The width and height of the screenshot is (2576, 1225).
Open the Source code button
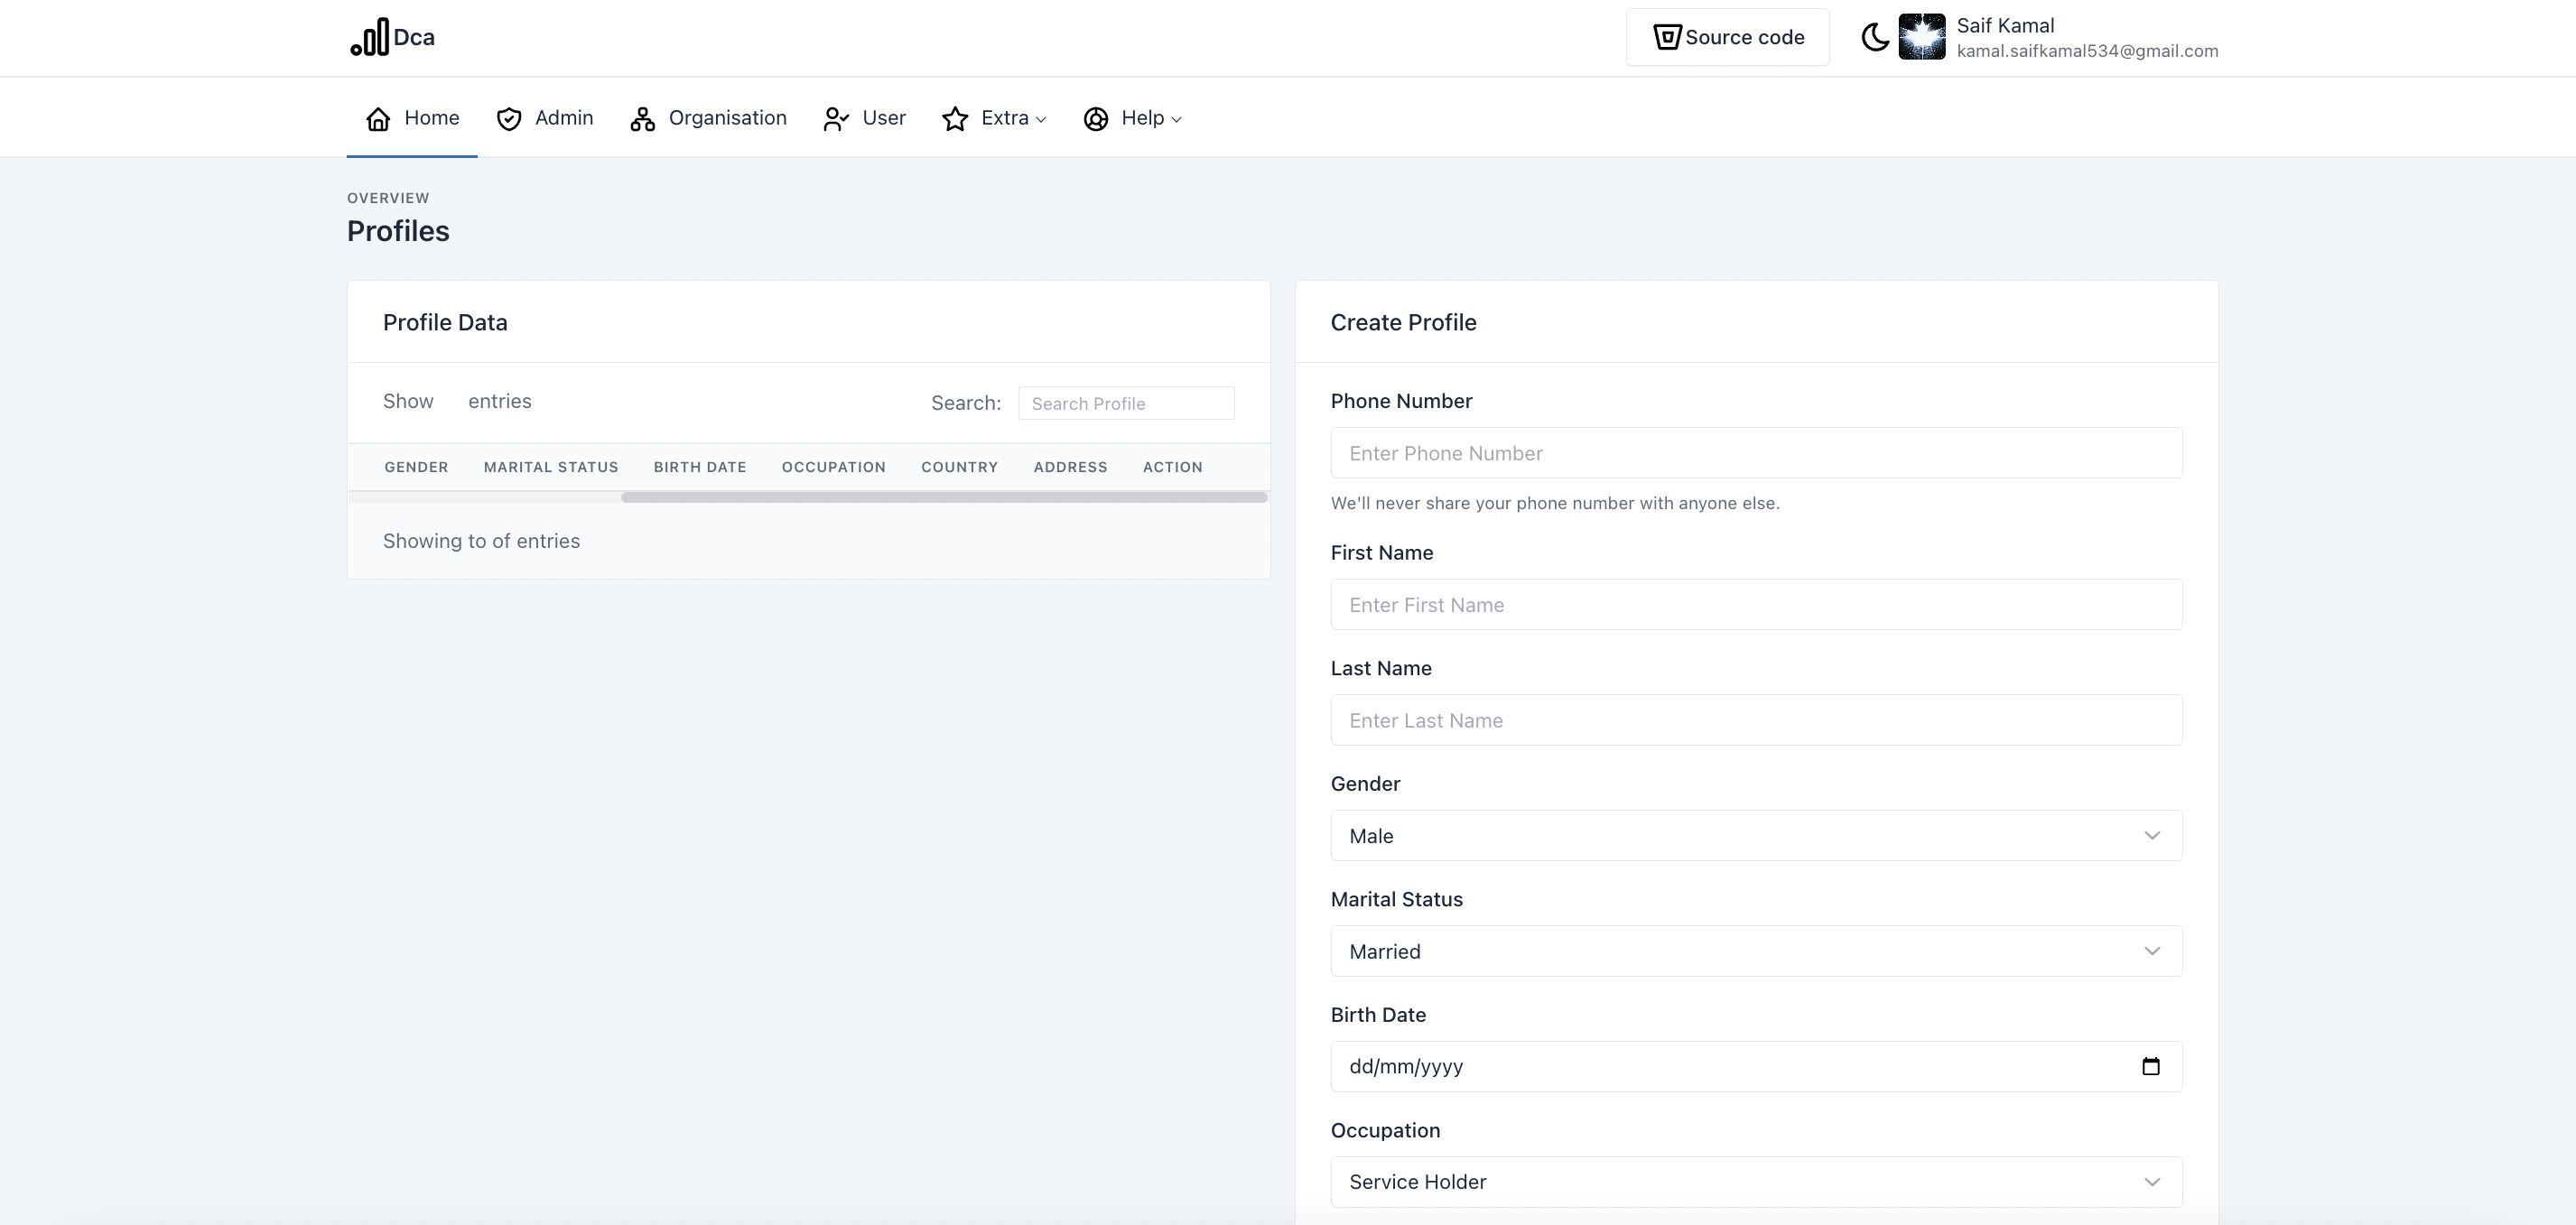(x=1727, y=38)
